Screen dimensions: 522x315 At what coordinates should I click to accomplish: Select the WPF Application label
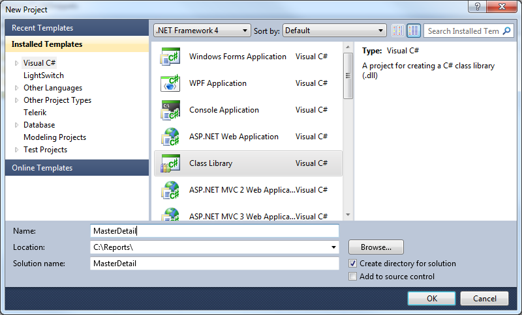tap(218, 83)
